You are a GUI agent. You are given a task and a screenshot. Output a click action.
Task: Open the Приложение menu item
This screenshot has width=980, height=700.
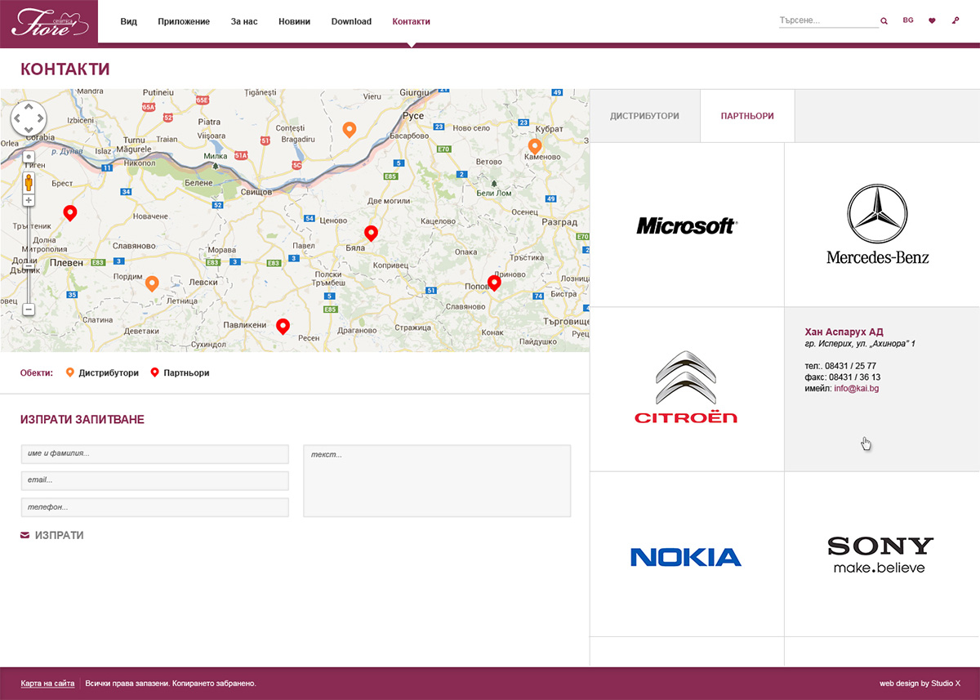coord(184,21)
